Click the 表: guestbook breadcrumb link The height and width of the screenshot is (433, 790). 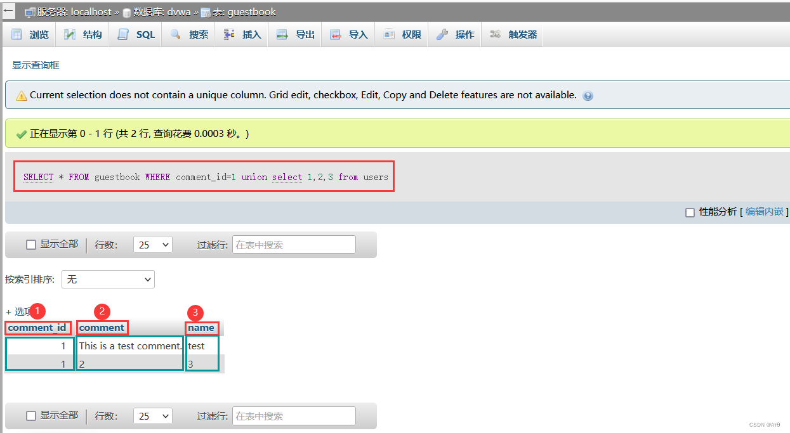pos(245,12)
